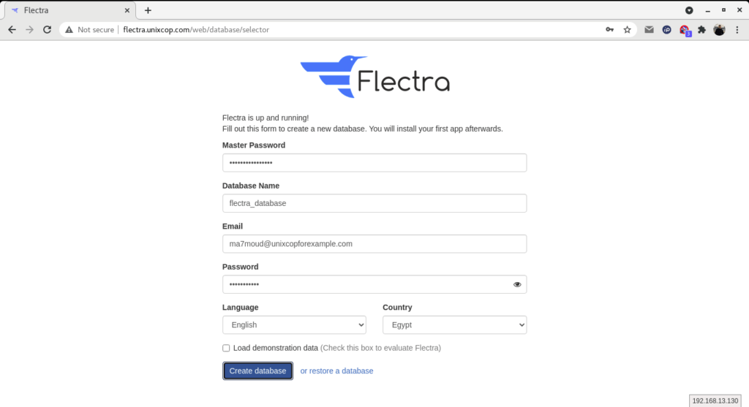Bookmark this page with the star
Viewport: 749px width, 407px height.
coord(627,29)
